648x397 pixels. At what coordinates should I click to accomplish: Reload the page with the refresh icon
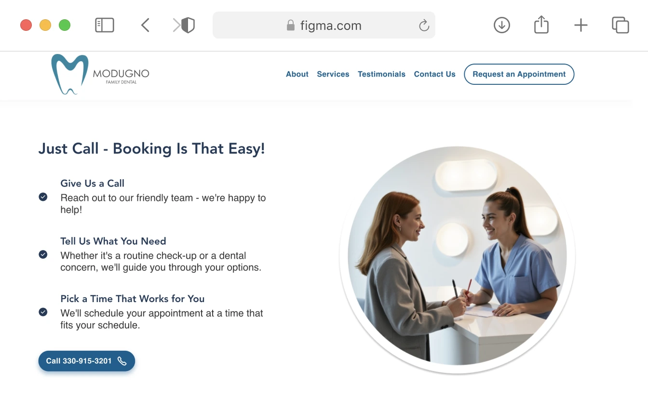(x=424, y=25)
